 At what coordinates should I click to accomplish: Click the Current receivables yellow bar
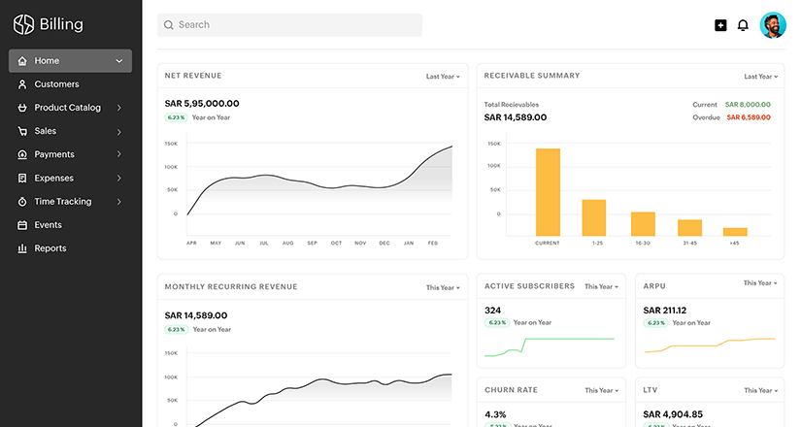[548, 191]
